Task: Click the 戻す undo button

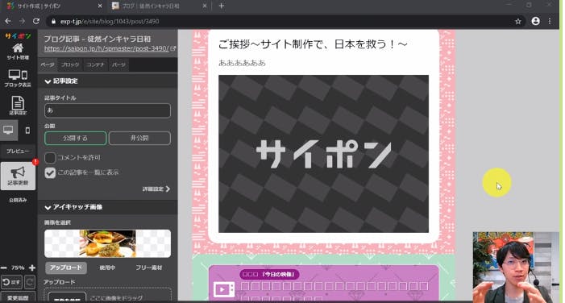Action: point(11,282)
